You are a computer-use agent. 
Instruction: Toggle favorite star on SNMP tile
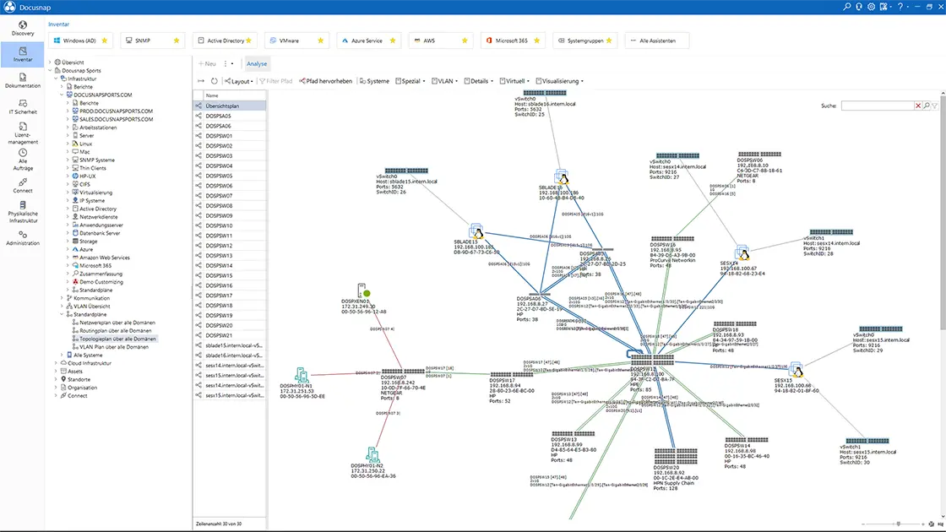click(x=177, y=41)
